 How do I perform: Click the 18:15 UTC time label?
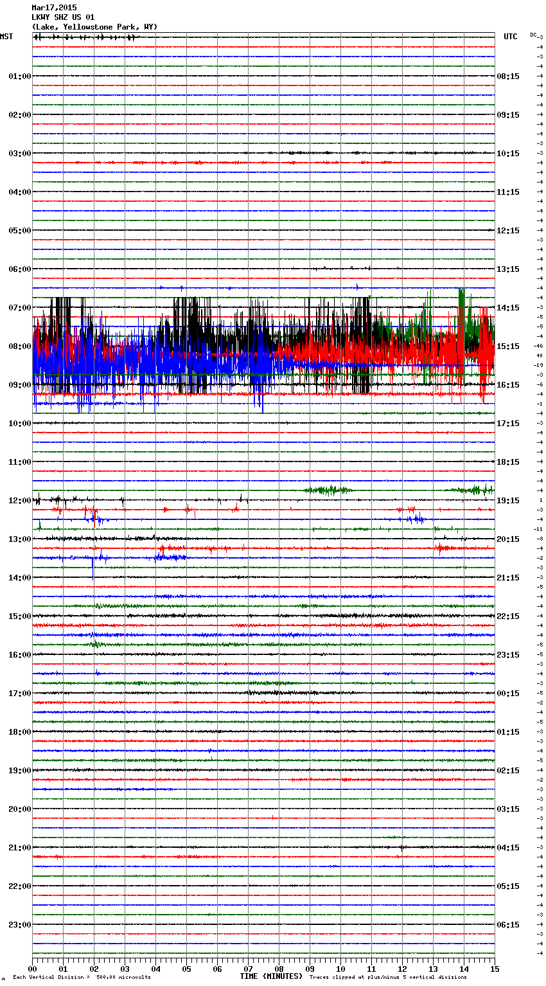pyautogui.click(x=508, y=462)
